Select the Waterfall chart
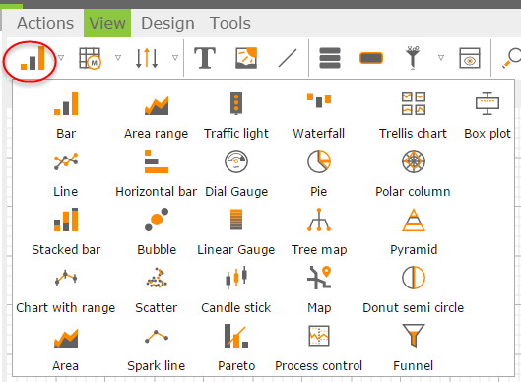 click(319, 115)
